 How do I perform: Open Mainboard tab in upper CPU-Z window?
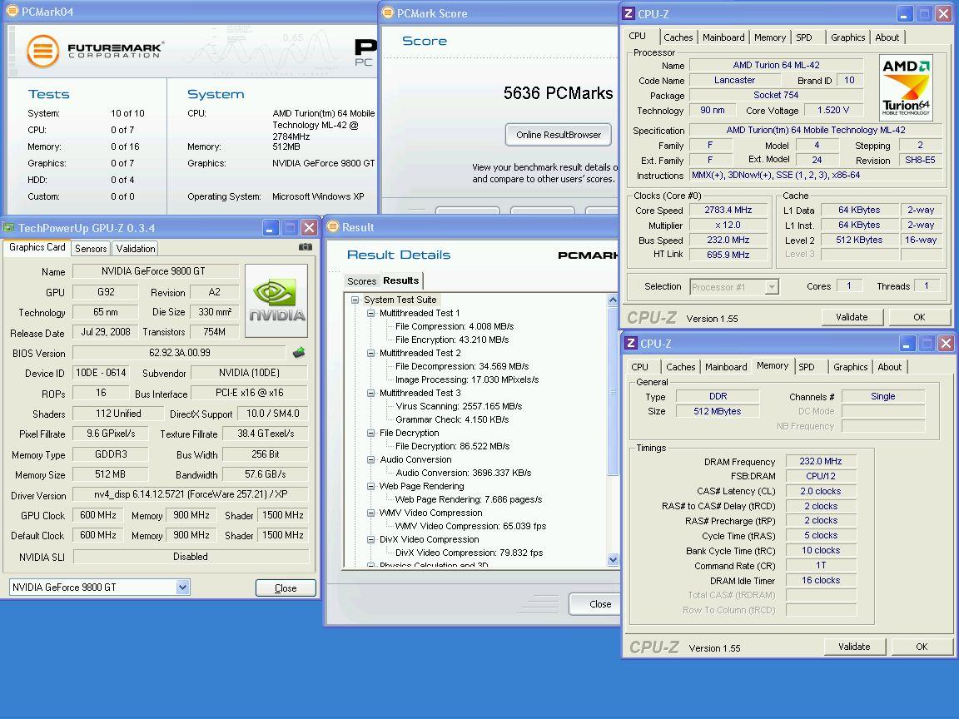tap(723, 37)
